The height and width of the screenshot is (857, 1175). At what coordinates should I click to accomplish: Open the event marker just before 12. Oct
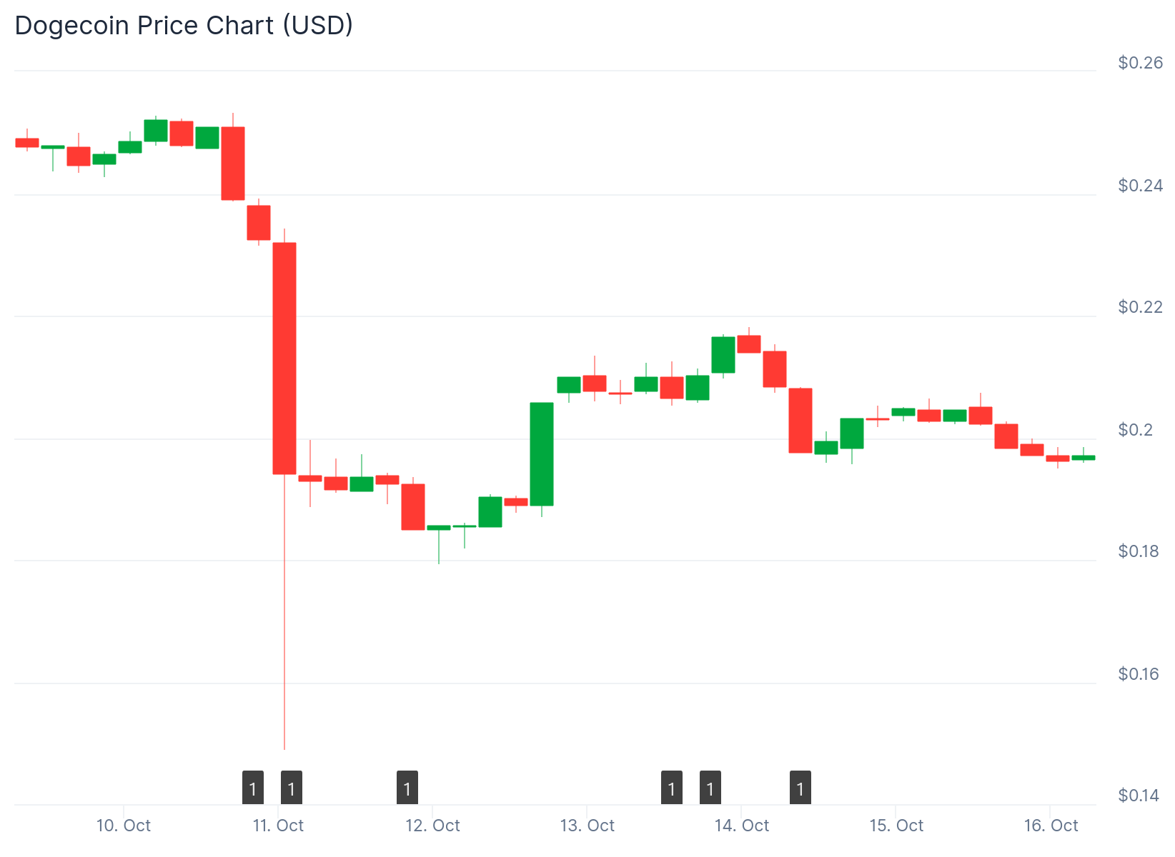[x=407, y=788]
